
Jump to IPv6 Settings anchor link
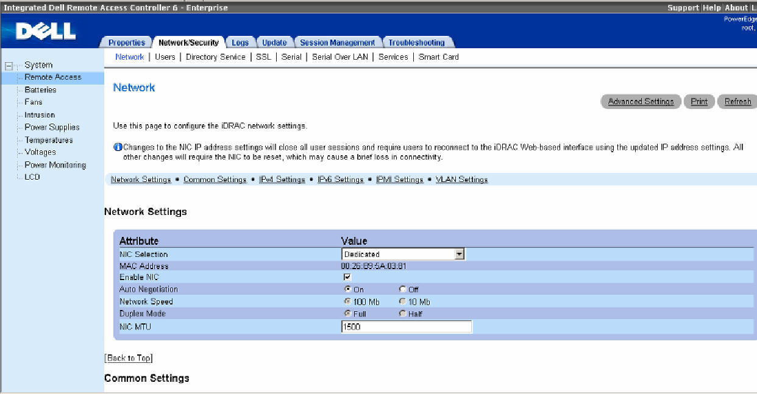(341, 180)
